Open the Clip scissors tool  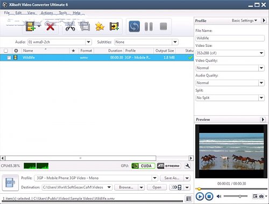tap(70, 27)
